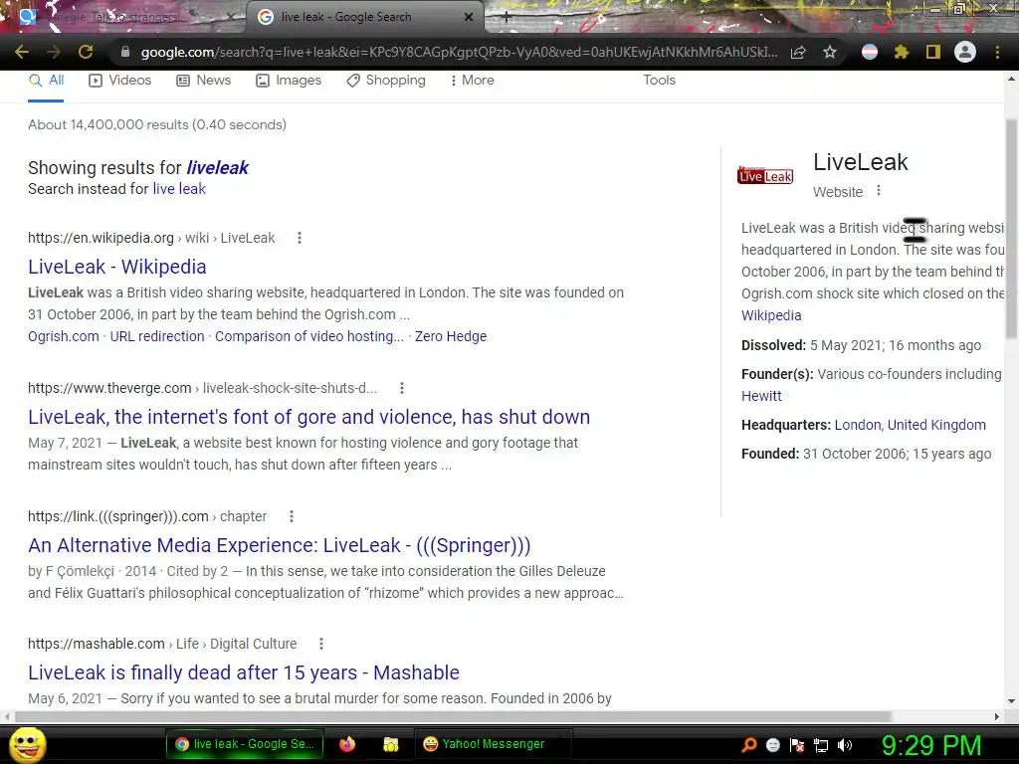Click the scroll right arrow on horizontal scrollbar
Image resolution: width=1019 pixels, height=764 pixels.
point(997,716)
